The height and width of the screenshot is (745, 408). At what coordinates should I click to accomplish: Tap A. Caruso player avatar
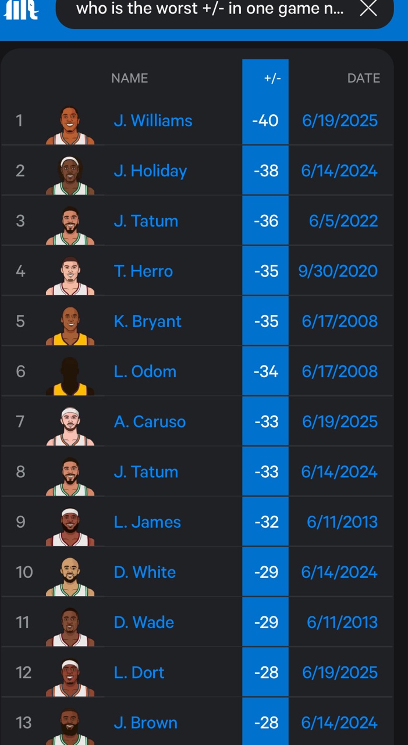[70, 425]
